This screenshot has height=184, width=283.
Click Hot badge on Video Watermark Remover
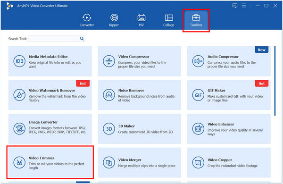pos(83,84)
